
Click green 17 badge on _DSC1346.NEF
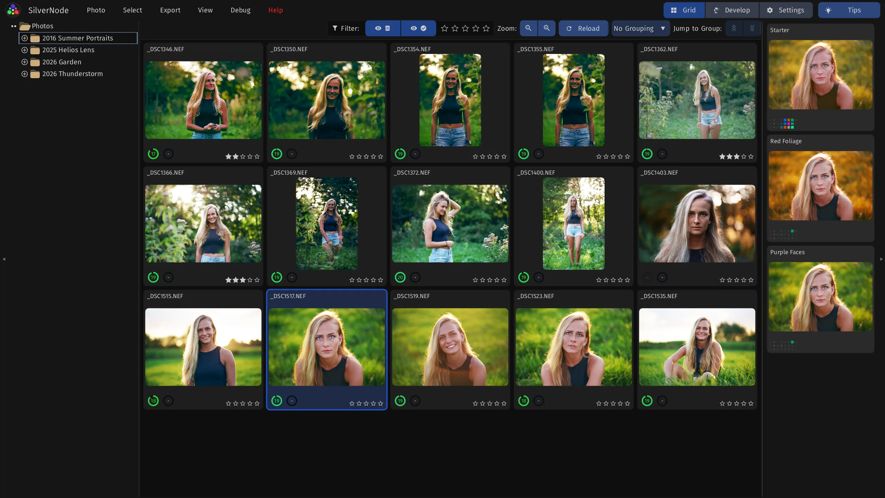[x=153, y=154]
